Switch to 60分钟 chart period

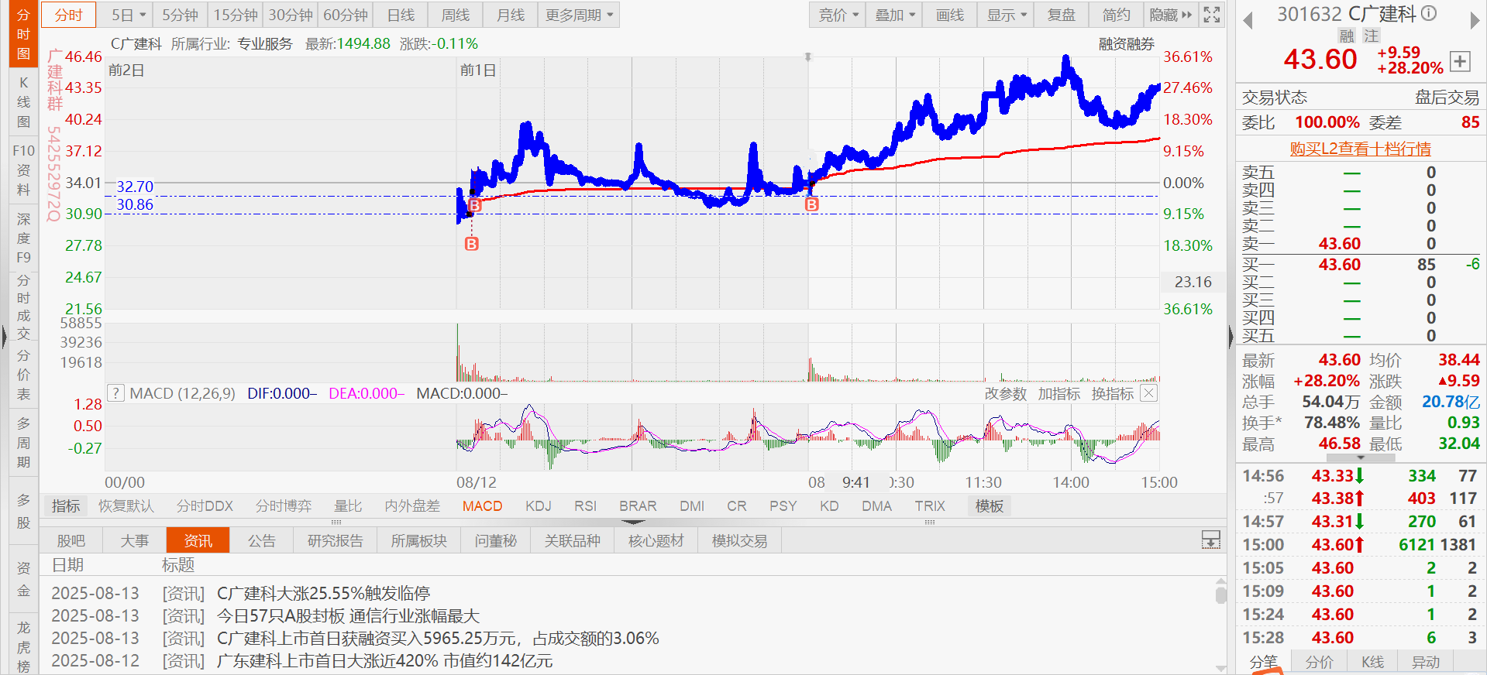pos(346,15)
